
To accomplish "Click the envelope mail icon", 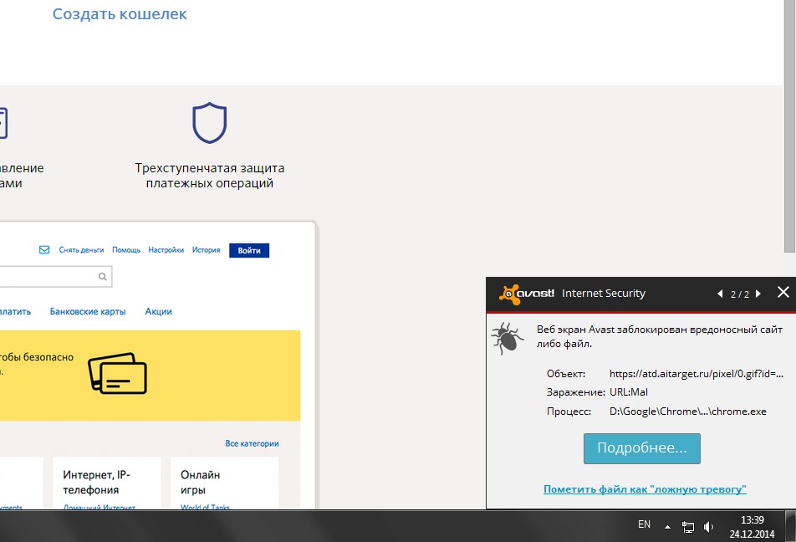I will tap(44, 250).
